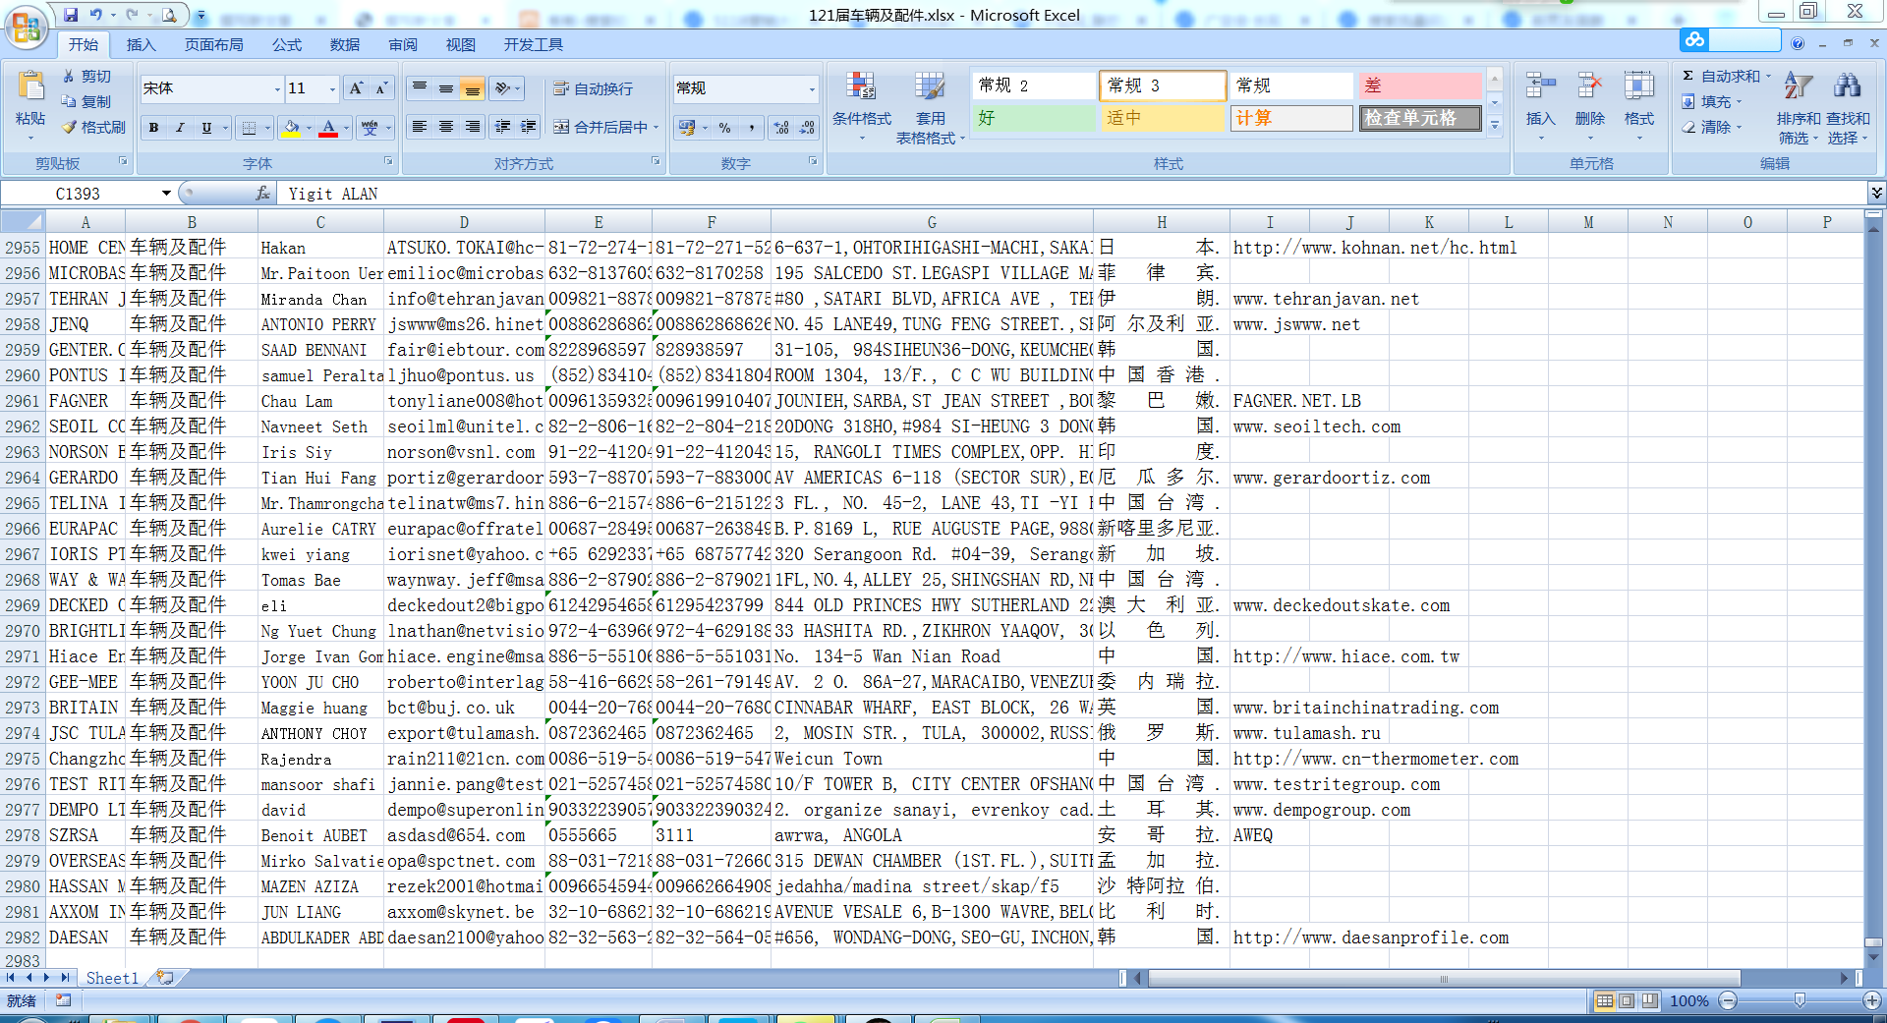Click the yellow fill color swatch

tap(291, 128)
